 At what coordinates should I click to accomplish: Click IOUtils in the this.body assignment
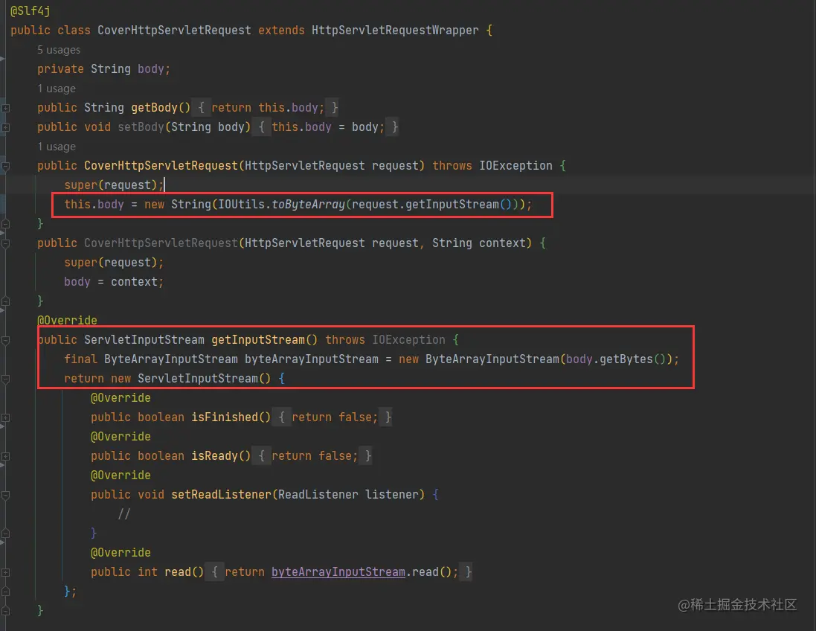(x=242, y=205)
